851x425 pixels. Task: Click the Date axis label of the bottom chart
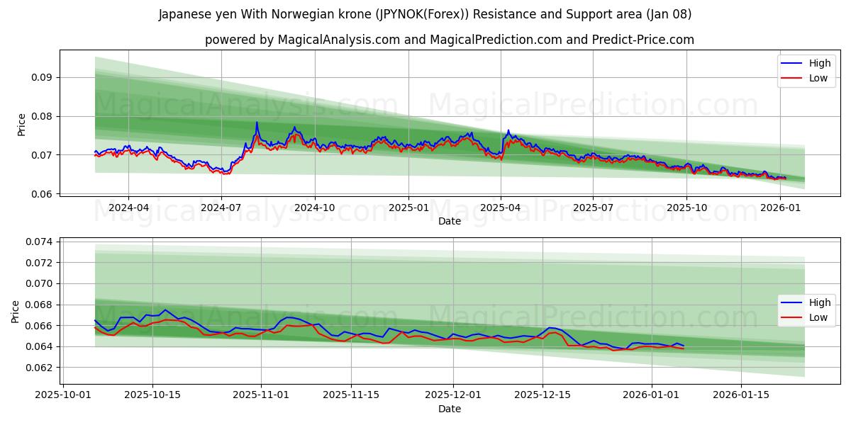pyautogui.click(x=450, y=409)
